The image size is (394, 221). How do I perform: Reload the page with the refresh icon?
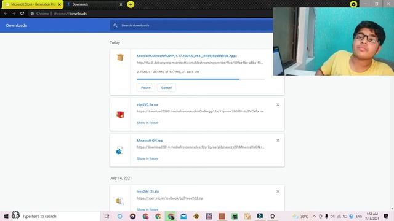click(22, 14)
